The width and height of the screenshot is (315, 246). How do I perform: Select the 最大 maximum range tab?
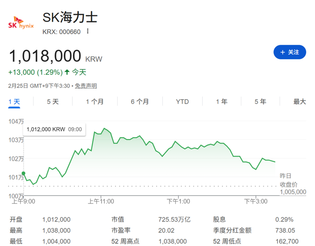[299, 101]
